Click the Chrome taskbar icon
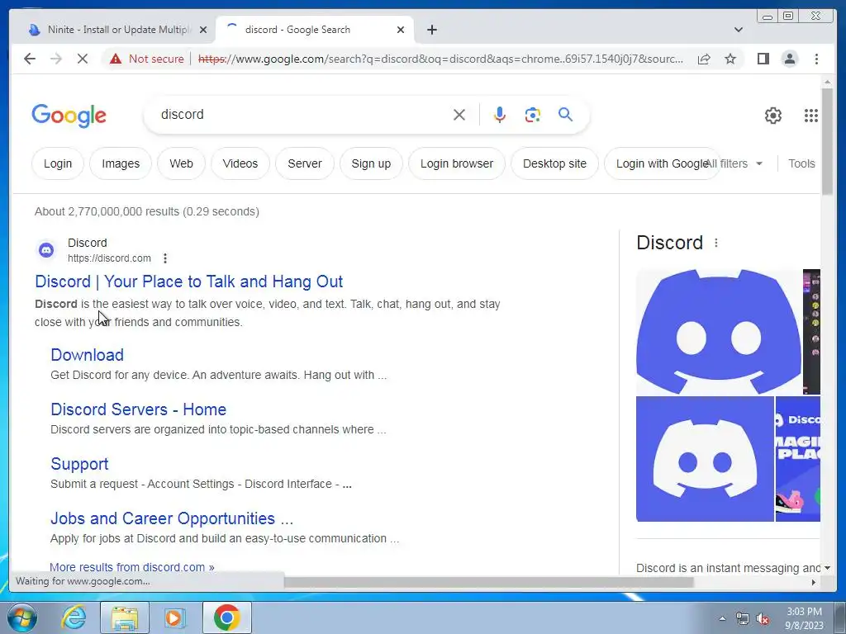This screenshot has height=634, width=846. (227, 617)
